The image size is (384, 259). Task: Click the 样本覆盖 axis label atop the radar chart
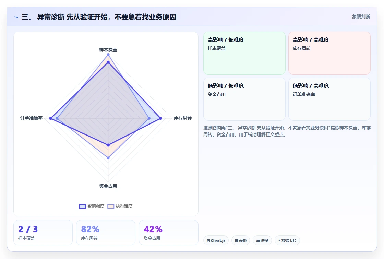tap(108, 50)
